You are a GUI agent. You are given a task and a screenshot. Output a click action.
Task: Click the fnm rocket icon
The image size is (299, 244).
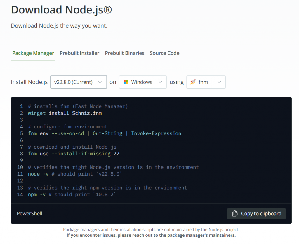[x=193, y=82]
